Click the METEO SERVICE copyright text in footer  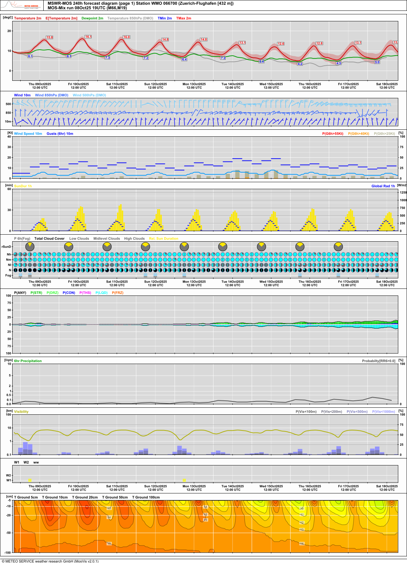pyautogui.click(x=50, y=561)
